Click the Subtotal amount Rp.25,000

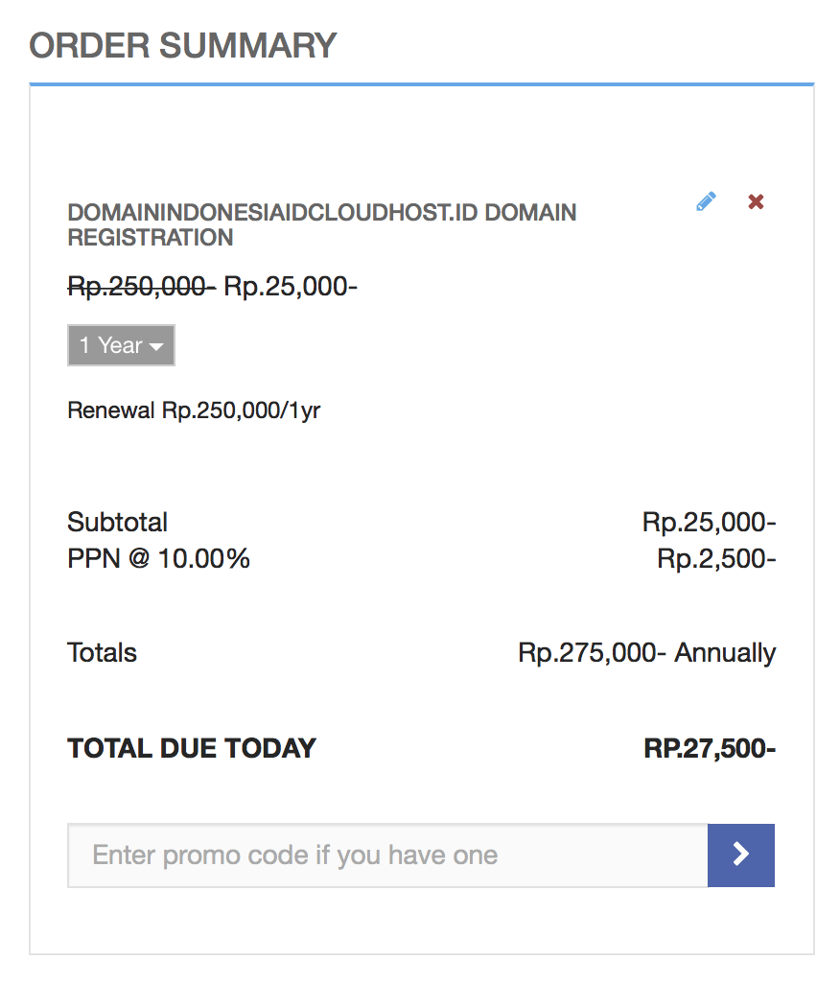tap(709, 523)
